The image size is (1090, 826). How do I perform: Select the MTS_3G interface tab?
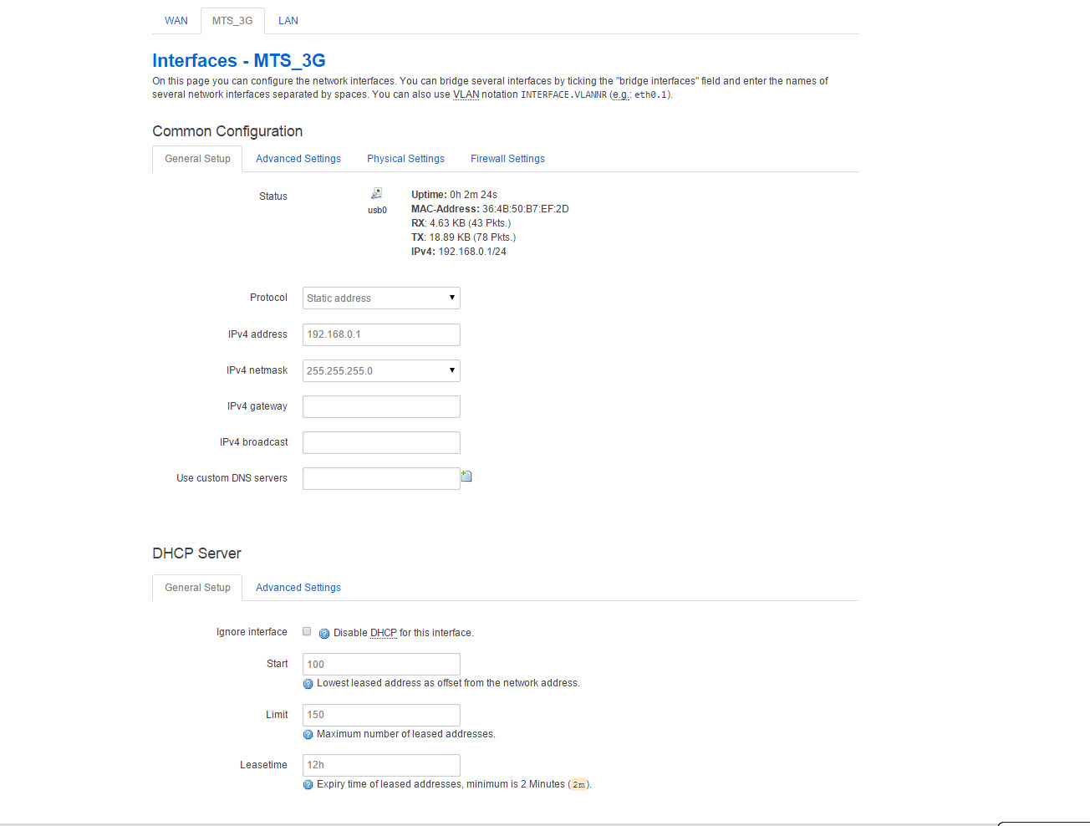[232, 21]
